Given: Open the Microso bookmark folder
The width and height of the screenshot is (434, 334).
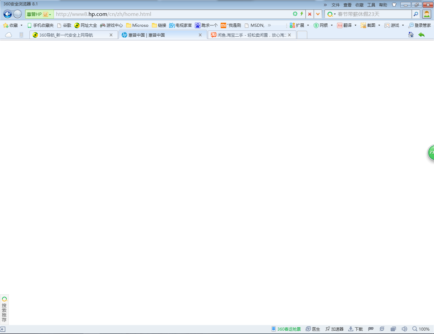Looking at the screenshot, I should [x=137, y=25].
